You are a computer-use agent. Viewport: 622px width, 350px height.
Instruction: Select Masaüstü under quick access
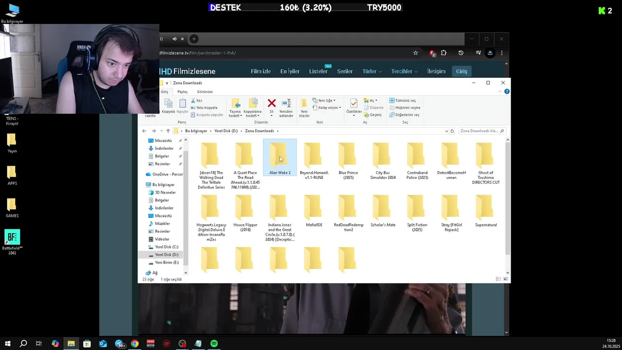163,140
